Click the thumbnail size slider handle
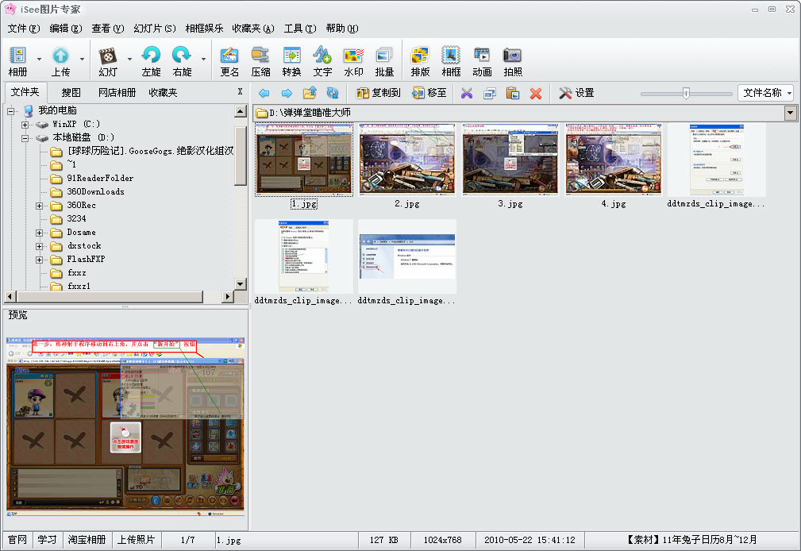This screenshot has height=551, width=801. tap(686, 93)
